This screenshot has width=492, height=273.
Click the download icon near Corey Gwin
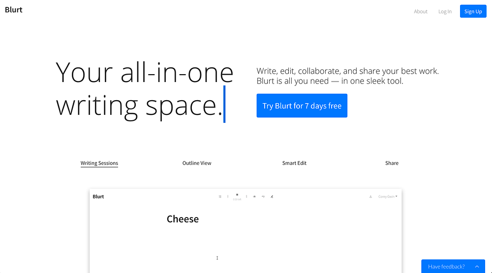[370, 196]
